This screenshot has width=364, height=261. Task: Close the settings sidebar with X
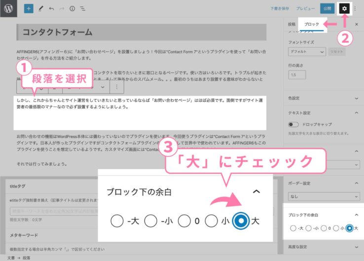point(357,24)
